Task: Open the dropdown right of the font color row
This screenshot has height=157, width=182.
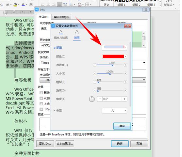Action: pos(144,80)
